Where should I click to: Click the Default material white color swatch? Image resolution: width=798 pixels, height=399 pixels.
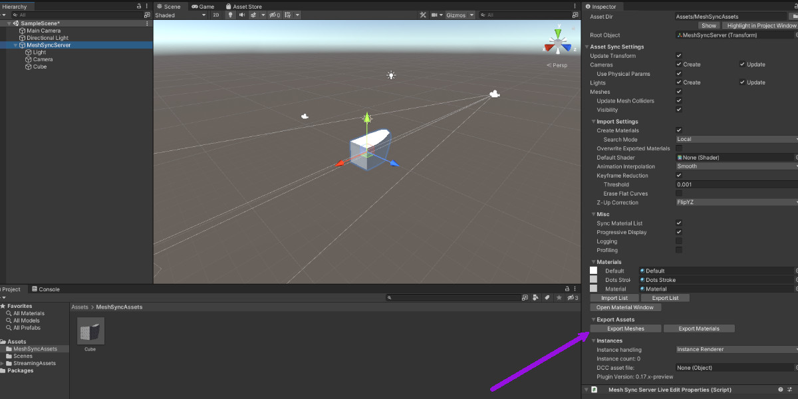pos(593,271)
